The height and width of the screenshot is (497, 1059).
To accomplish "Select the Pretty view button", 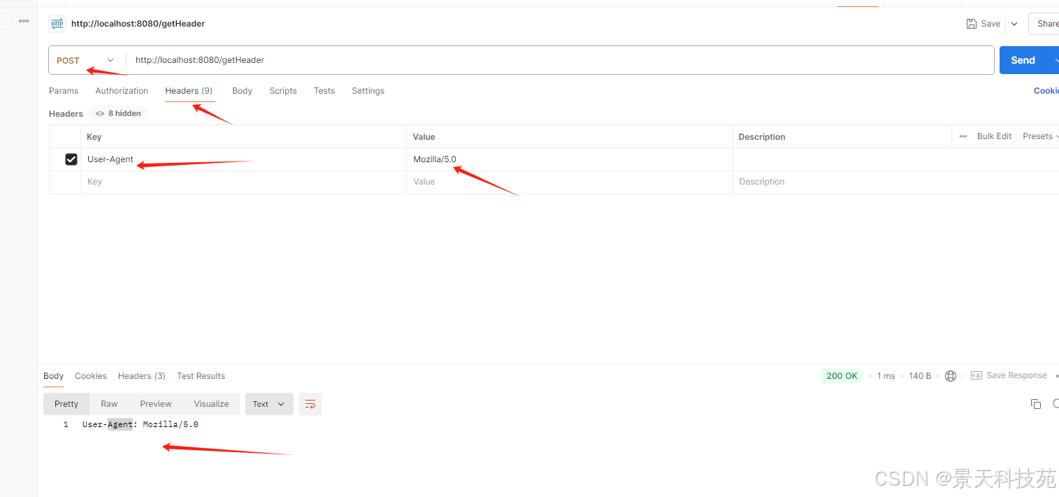I will pyautogui.click(x=66, y=404).
